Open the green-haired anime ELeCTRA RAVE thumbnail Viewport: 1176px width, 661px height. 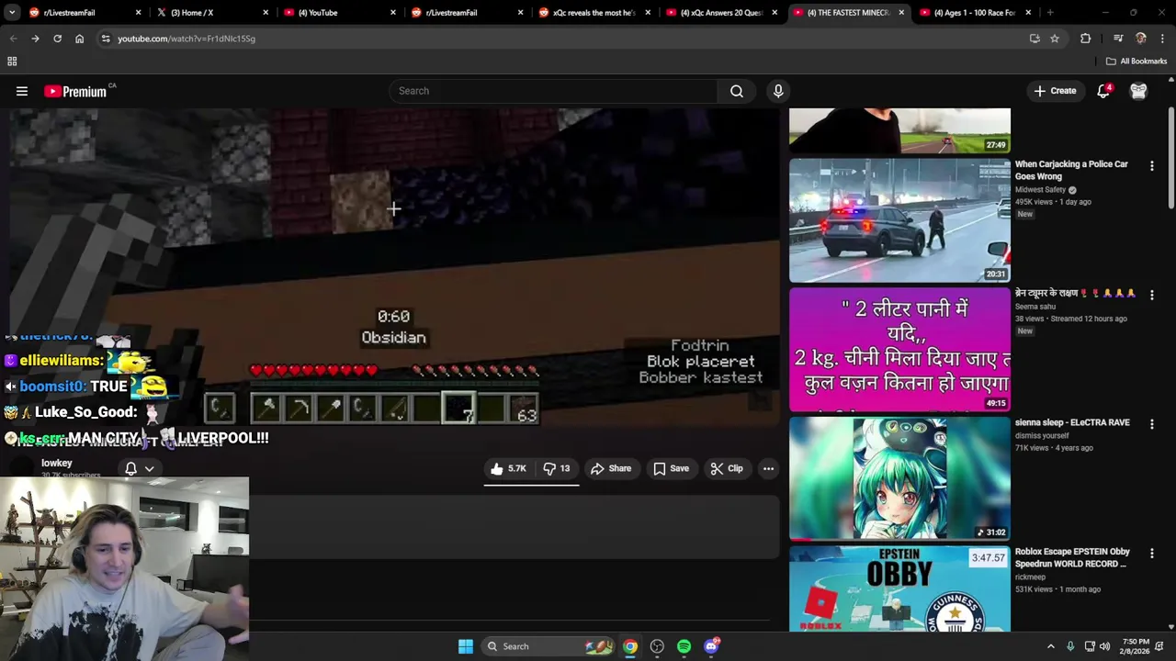pyautogui.click(x=899, y=478)
